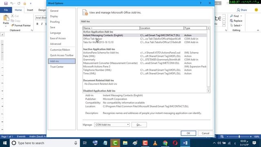Open Word Options help question mark

pyautogui.click(x=201, y=3)
